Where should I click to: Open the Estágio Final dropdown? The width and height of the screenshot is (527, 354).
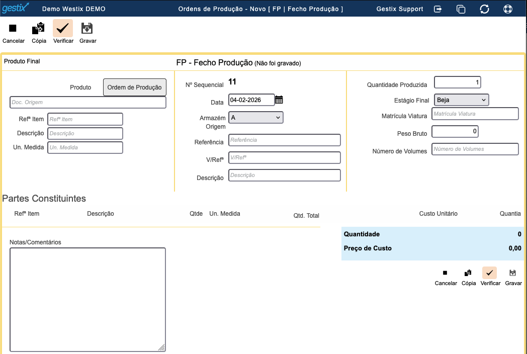[461, 100]
